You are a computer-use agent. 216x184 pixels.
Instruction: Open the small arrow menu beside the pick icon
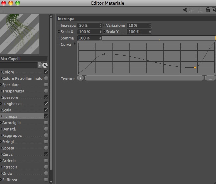pyautogui.click(x=40, y=65)
